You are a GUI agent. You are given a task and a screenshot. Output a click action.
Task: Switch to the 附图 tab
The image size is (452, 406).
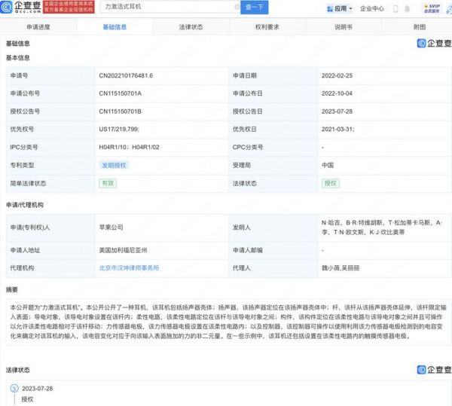[419, 26]
